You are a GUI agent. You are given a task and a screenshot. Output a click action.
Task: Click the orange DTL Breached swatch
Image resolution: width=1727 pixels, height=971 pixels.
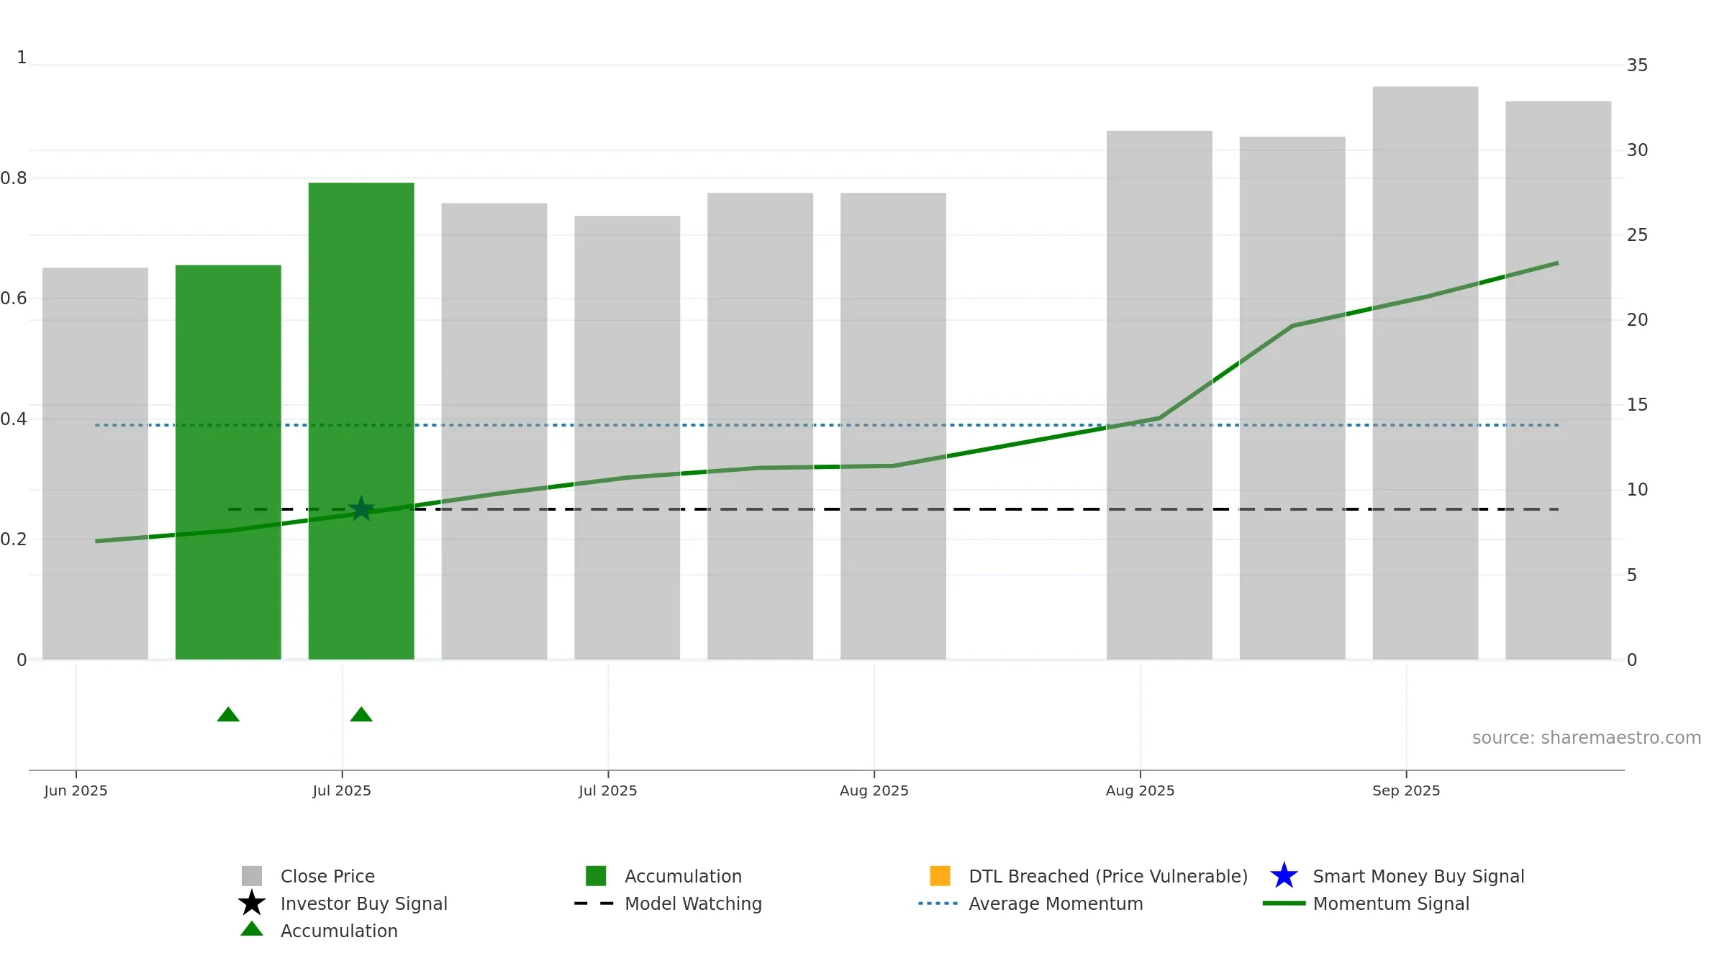tap(940, 876)
